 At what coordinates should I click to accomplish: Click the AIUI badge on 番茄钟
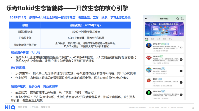point(160,79)
